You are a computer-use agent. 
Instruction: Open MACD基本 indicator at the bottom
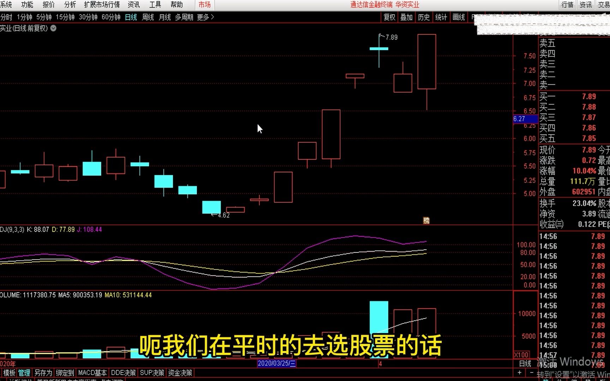[92, 373]
